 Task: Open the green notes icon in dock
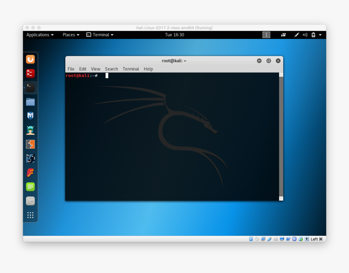(x=30, y=187)
